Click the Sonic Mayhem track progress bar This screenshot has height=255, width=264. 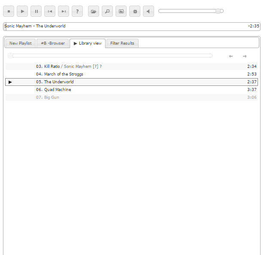[x=132, y=27]
